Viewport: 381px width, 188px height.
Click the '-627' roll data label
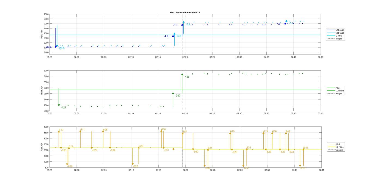283,152
